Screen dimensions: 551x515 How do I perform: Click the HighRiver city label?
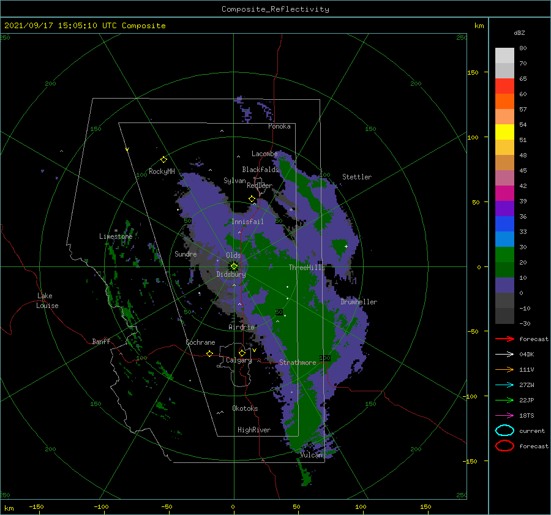click(x=254, y=430)
